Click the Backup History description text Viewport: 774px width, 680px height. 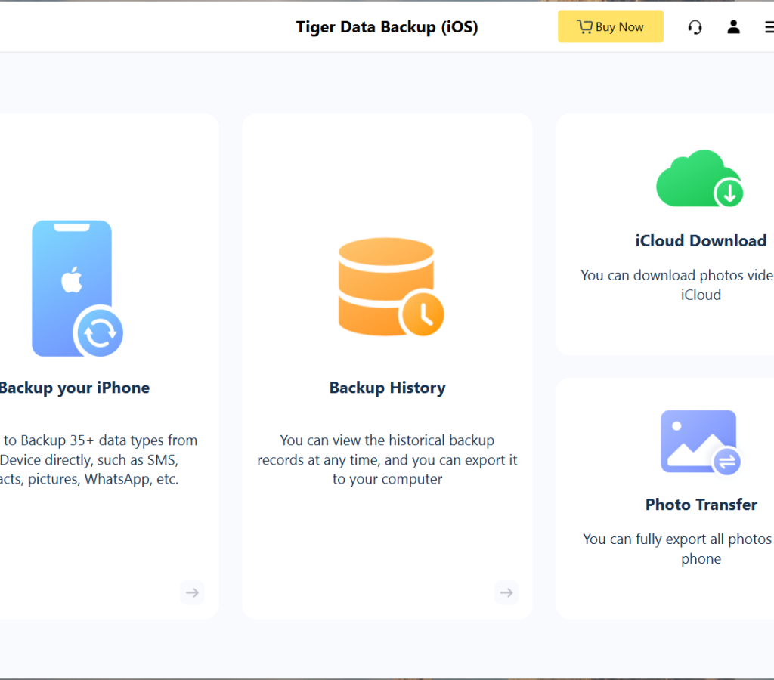[x=387, y=459]
